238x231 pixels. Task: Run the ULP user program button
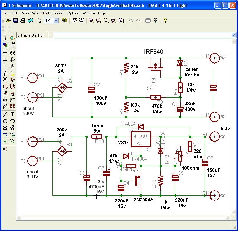[x=82, y=21]
